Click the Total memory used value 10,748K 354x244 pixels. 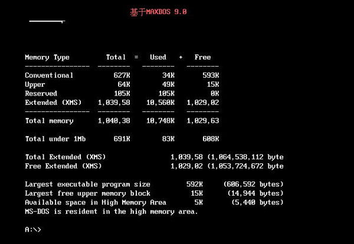tap(160, 121)
